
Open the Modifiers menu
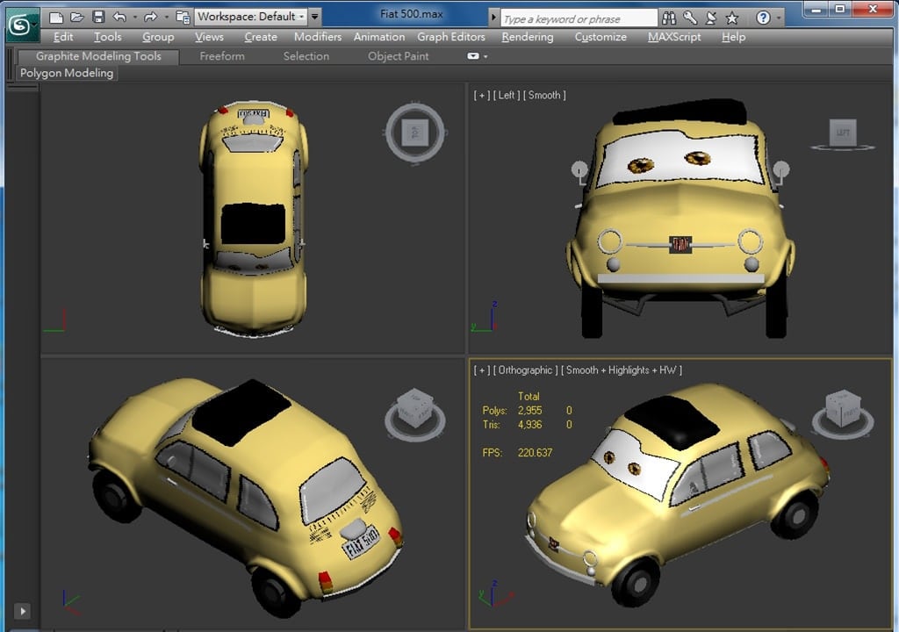(x=317, y=37)
